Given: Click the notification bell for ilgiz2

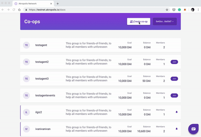Looking at the screenshot, I should pos(177,112).
